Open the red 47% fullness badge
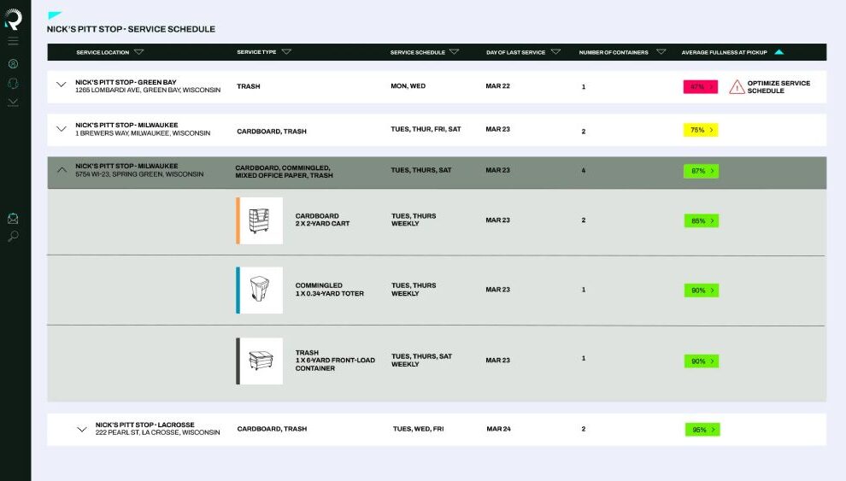846x481 pixels. pos(700,86)
